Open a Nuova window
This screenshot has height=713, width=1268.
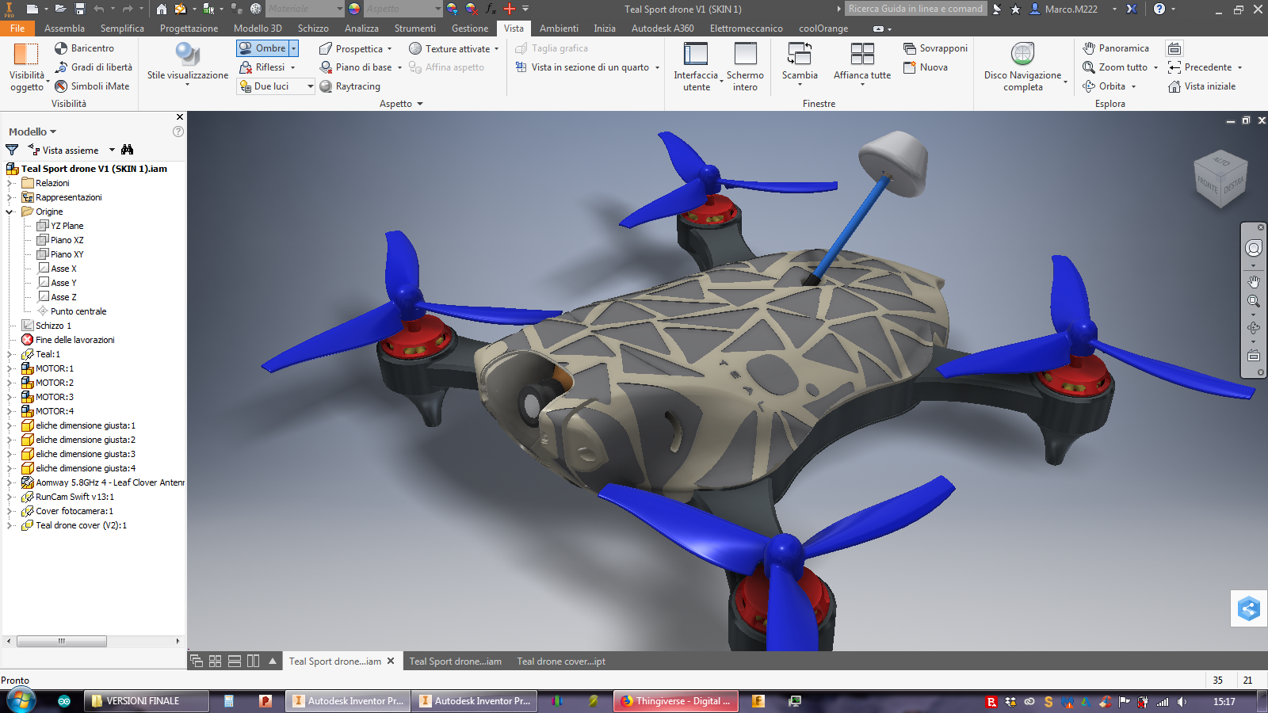(926, 67)
